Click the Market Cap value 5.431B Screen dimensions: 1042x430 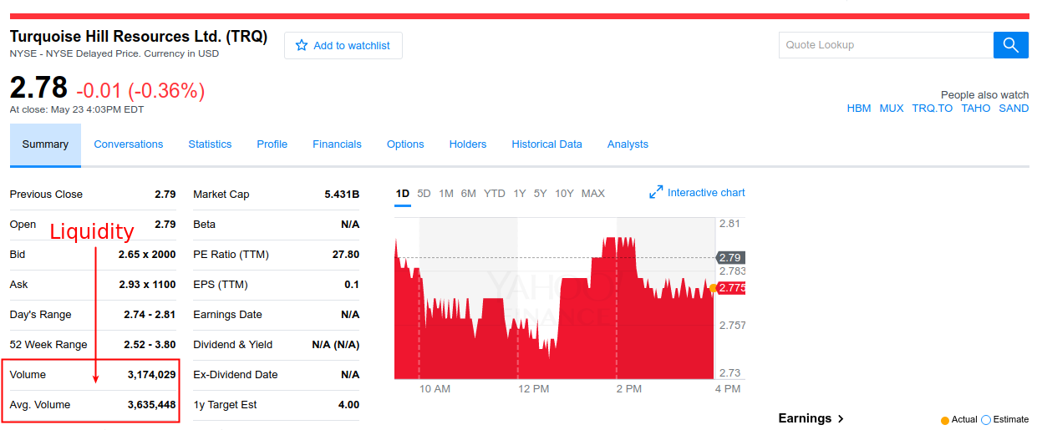click(x=342, y=195)
